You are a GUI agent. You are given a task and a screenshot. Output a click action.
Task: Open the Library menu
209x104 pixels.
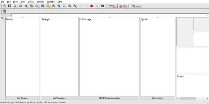pyautogui.click(x=31, y=2)
